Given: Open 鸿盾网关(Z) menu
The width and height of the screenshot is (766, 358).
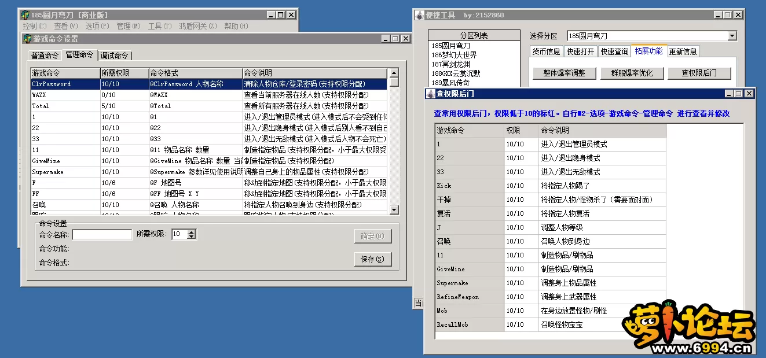Looking at the screenshot, I should (x=198, y=26).
